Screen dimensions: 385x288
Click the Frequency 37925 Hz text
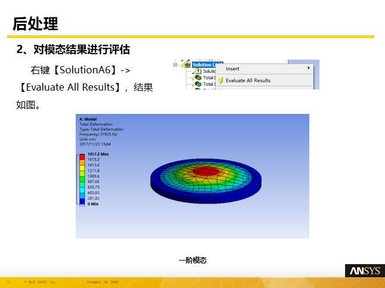(x=99, y=134)
